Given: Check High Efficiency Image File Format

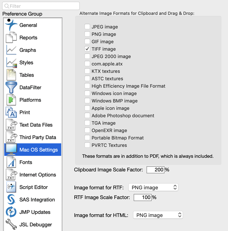Looking at the screenshot, I should 87,86.
